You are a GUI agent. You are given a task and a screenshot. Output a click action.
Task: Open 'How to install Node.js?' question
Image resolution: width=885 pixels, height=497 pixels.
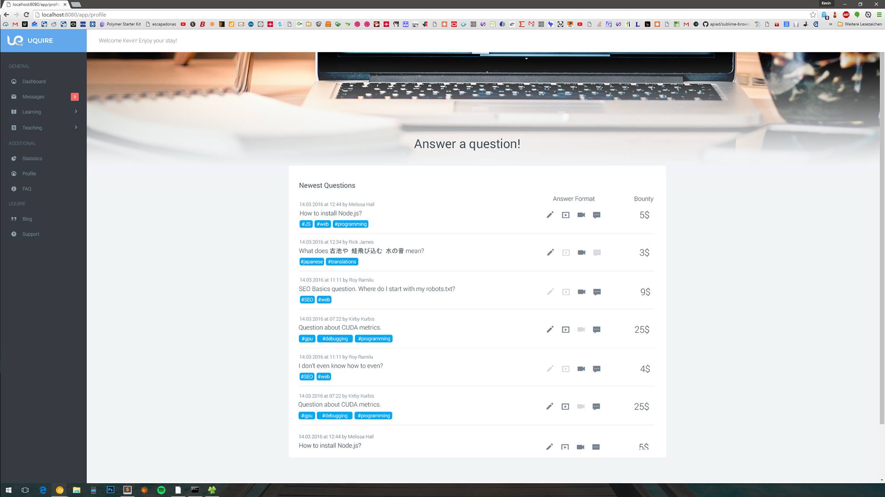click(x=330, y=213)
